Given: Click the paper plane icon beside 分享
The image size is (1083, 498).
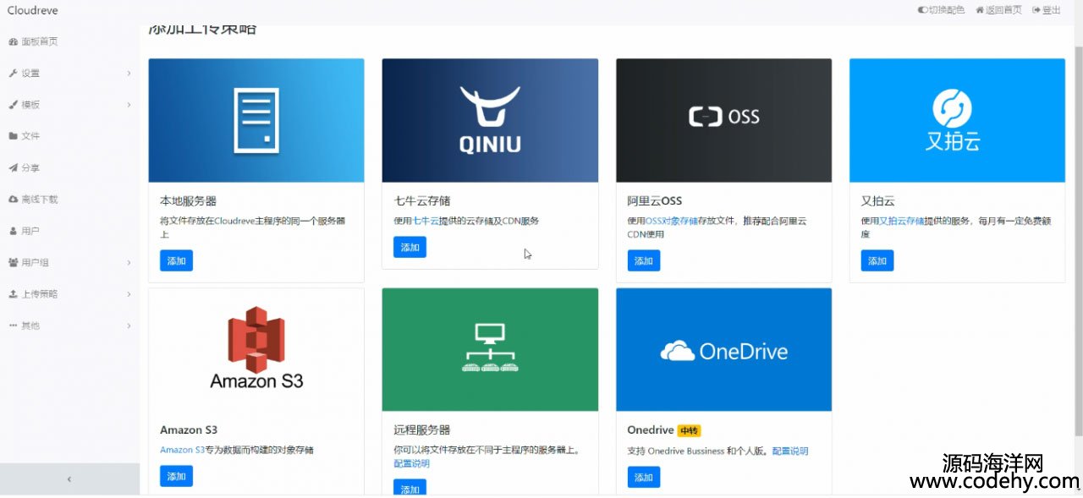Looking at the screenshot, I should (13, 167).
